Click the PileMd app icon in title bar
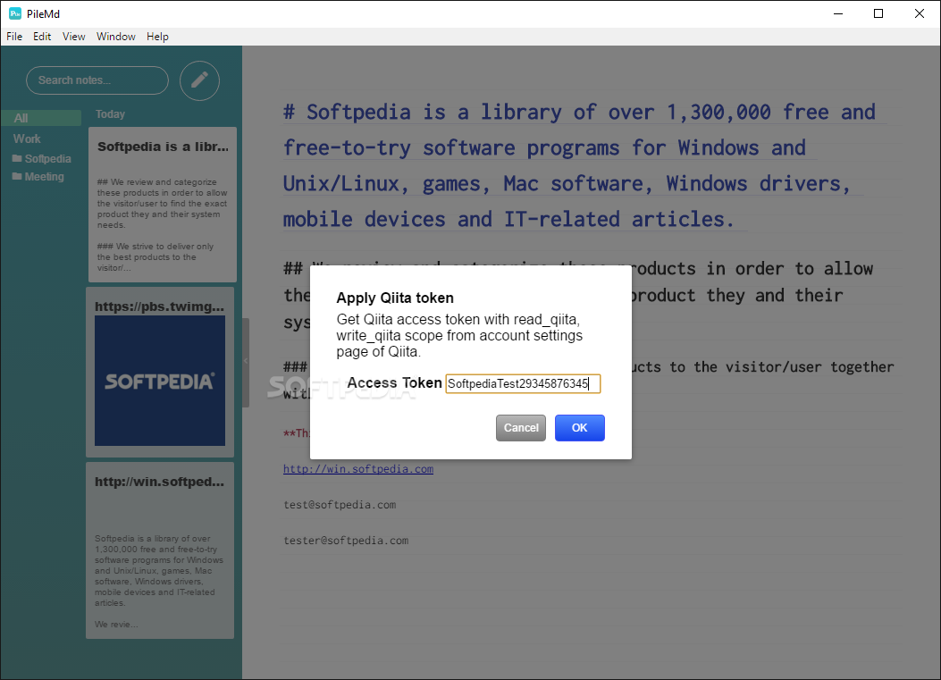 coord(15,13)
